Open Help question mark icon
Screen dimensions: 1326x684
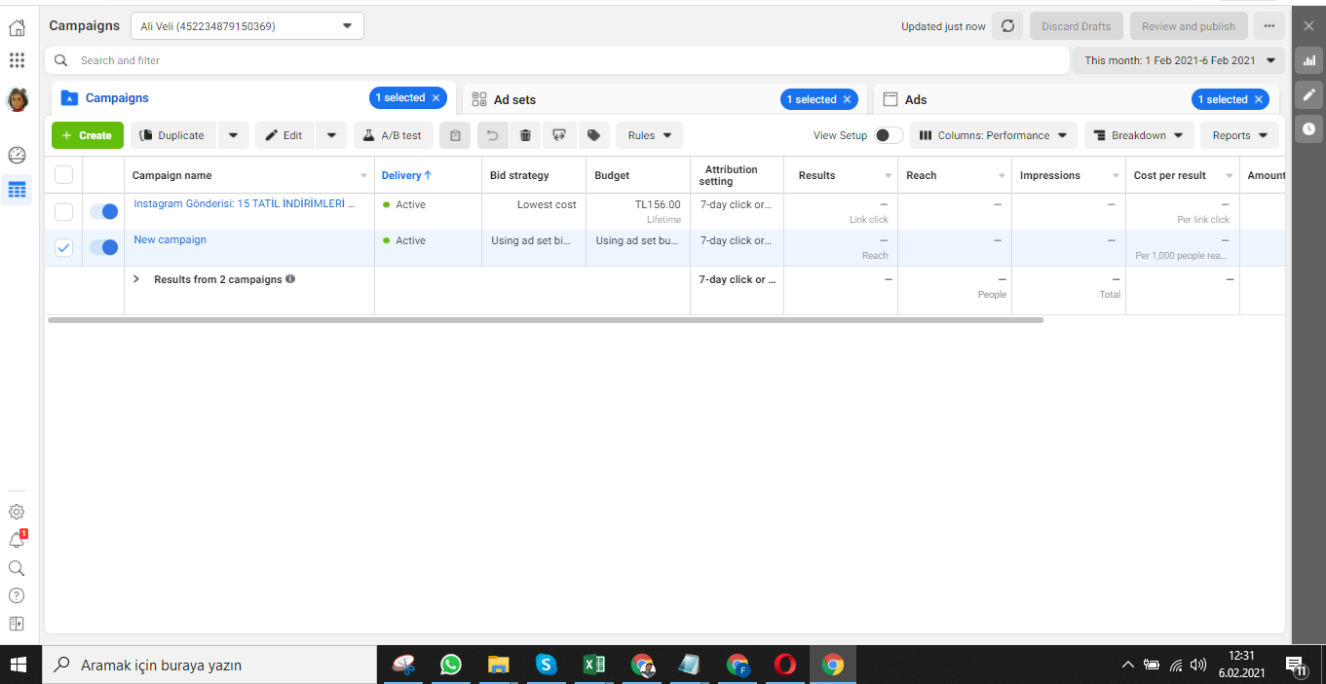[17, 595]
